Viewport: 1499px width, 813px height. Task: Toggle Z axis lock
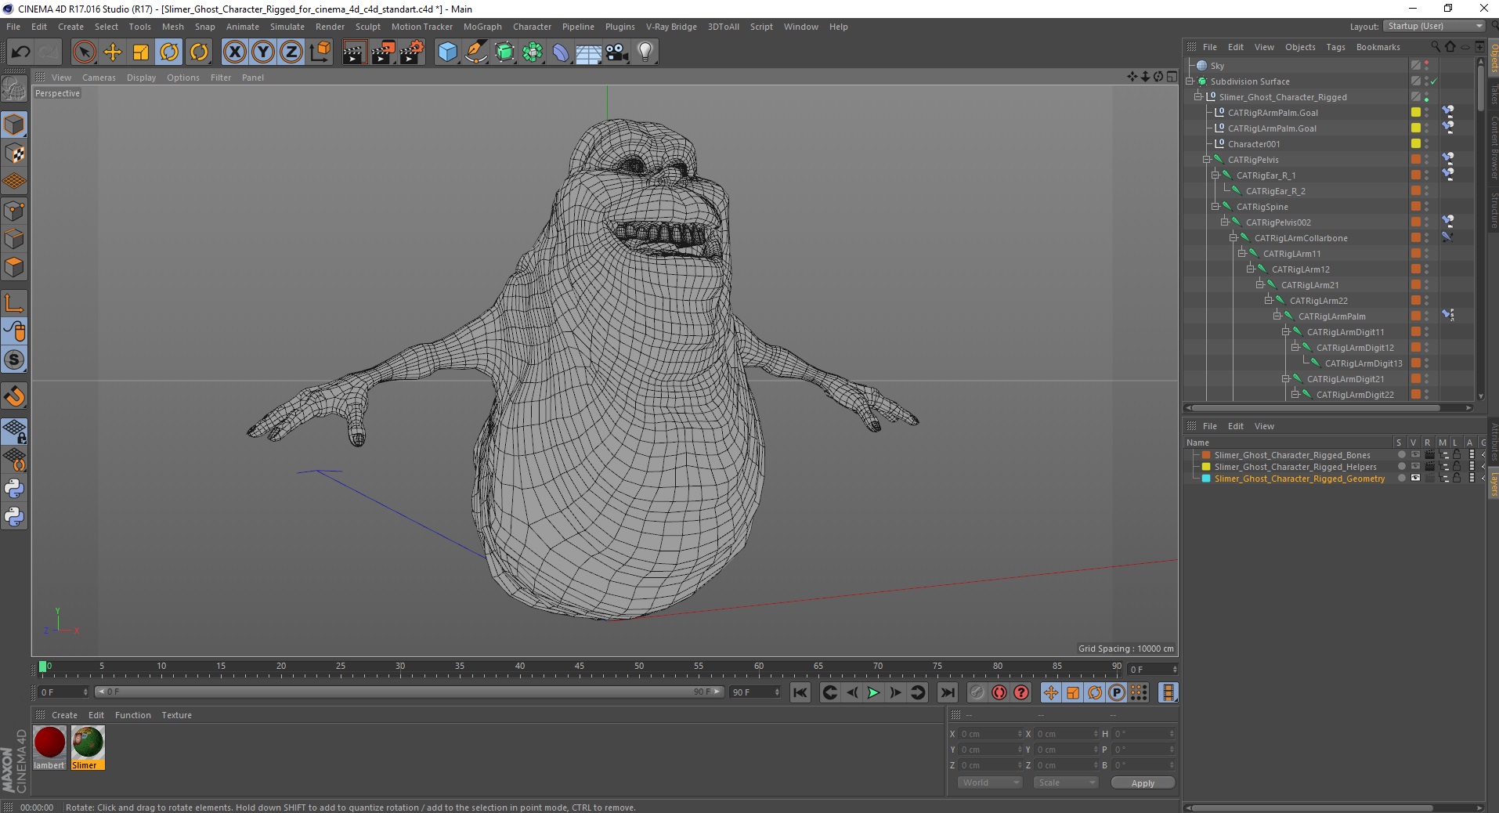[x=291, y=52]
